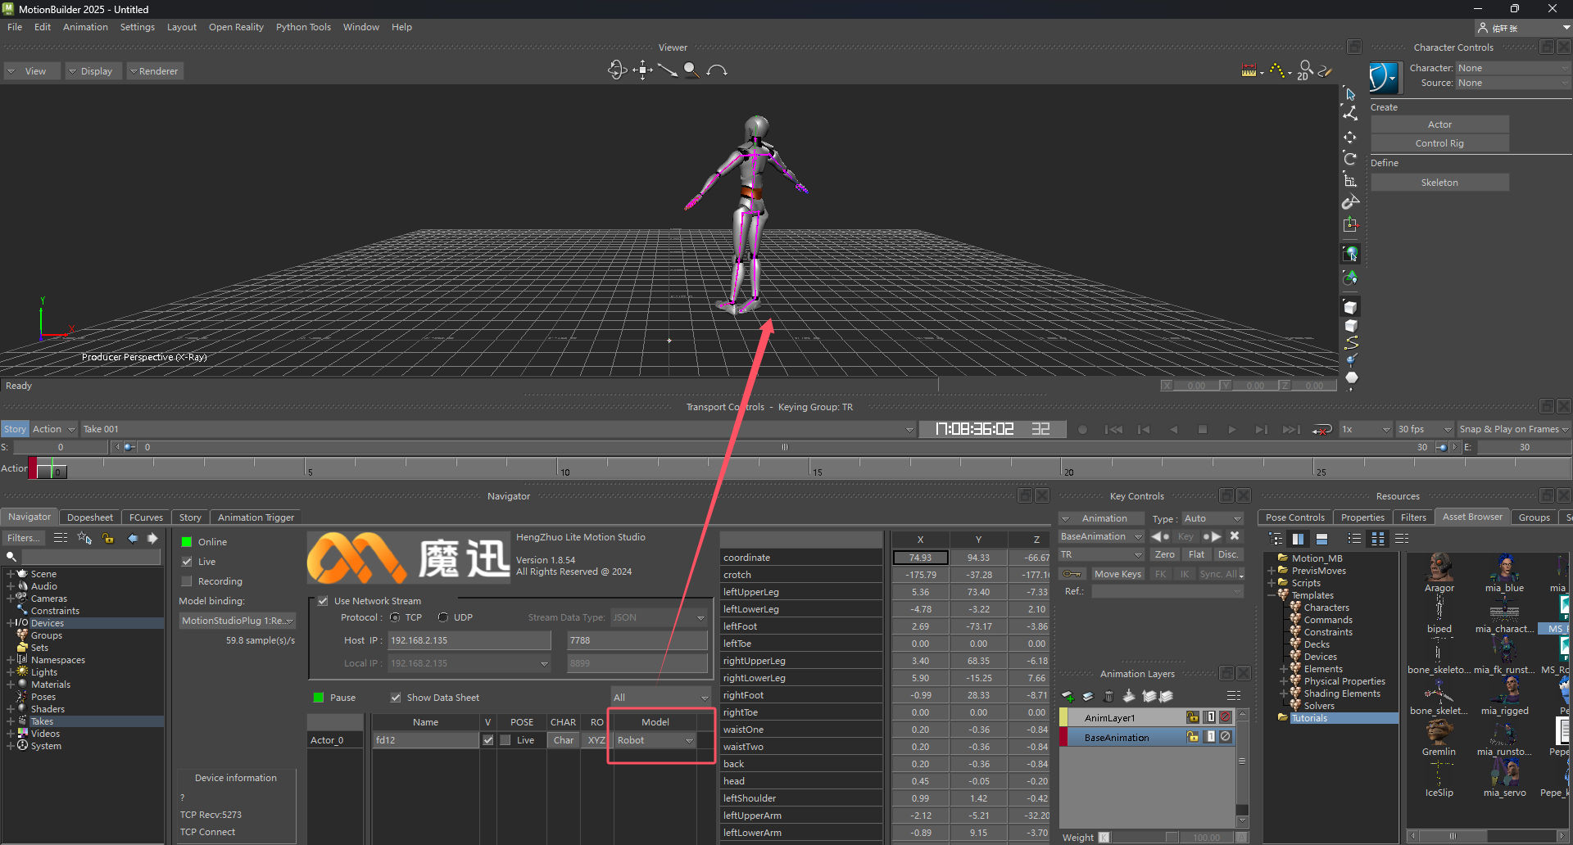Uncheck the Live checkbox
This screenshot has height=845, width=1573.
(187, 562)
